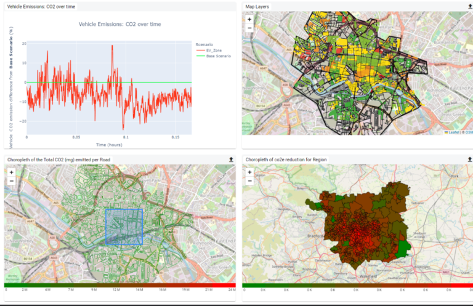473x306 pixels.
Task: Select the Map Layers panel header
Action: [x=257, y=6]
